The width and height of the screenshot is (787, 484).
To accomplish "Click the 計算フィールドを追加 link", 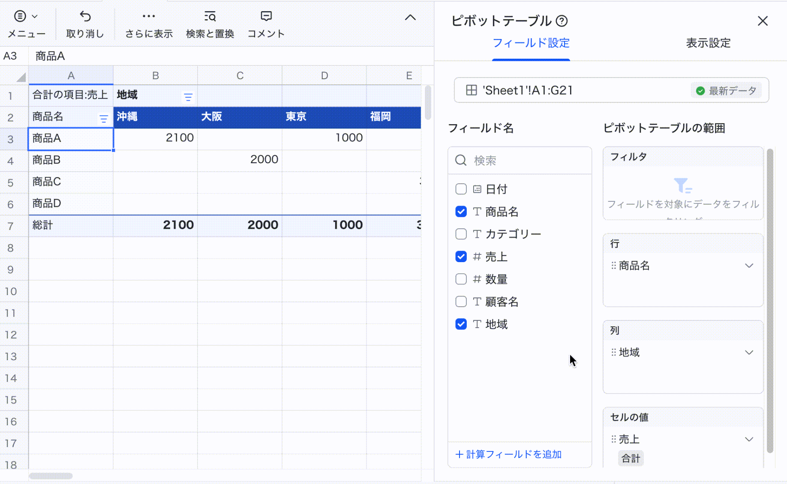I will point(508,454).
